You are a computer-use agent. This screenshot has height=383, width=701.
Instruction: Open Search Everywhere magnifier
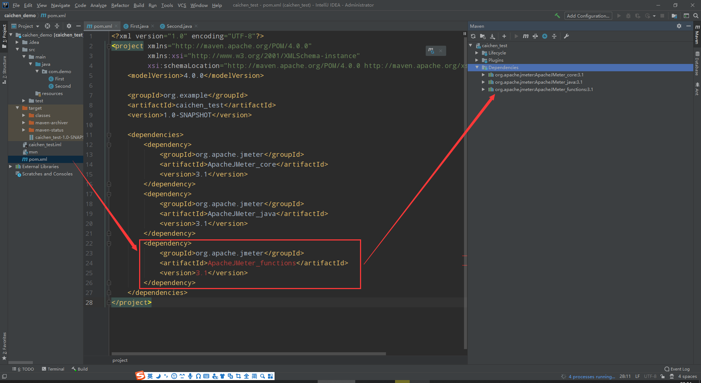[x=696, y=16]
